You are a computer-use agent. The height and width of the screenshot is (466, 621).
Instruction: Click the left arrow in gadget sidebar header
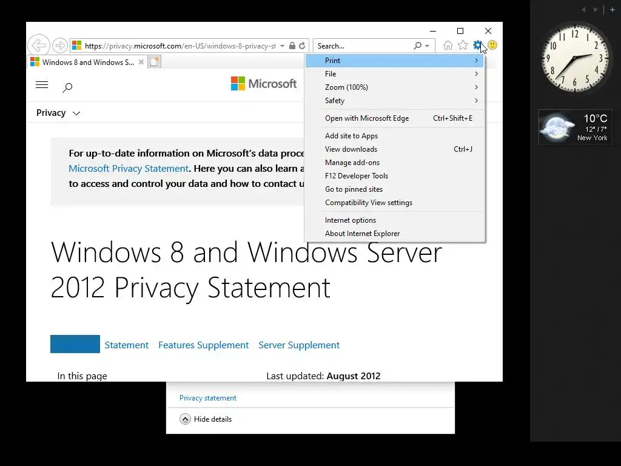click(x=583, y=10)
